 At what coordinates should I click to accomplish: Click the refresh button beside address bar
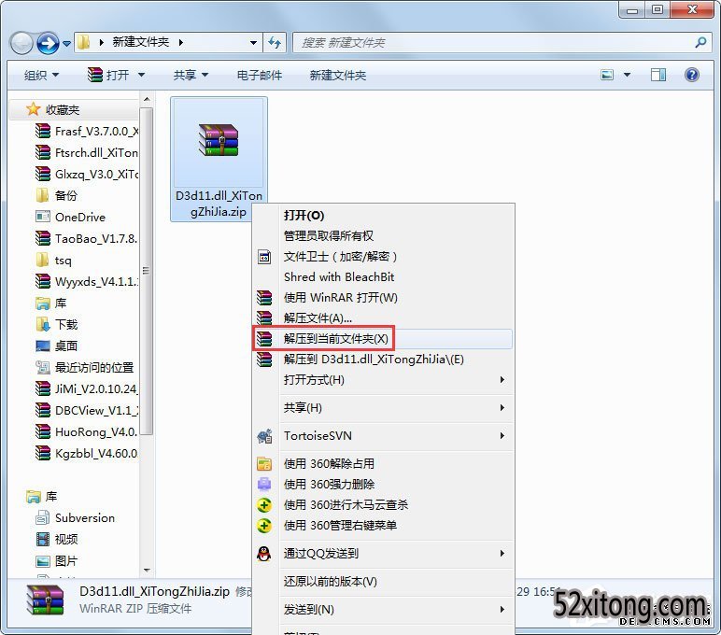tap(275, 43)
